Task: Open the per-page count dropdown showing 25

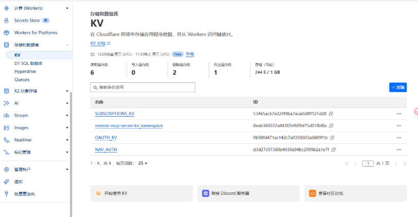Action: point(143,164)
